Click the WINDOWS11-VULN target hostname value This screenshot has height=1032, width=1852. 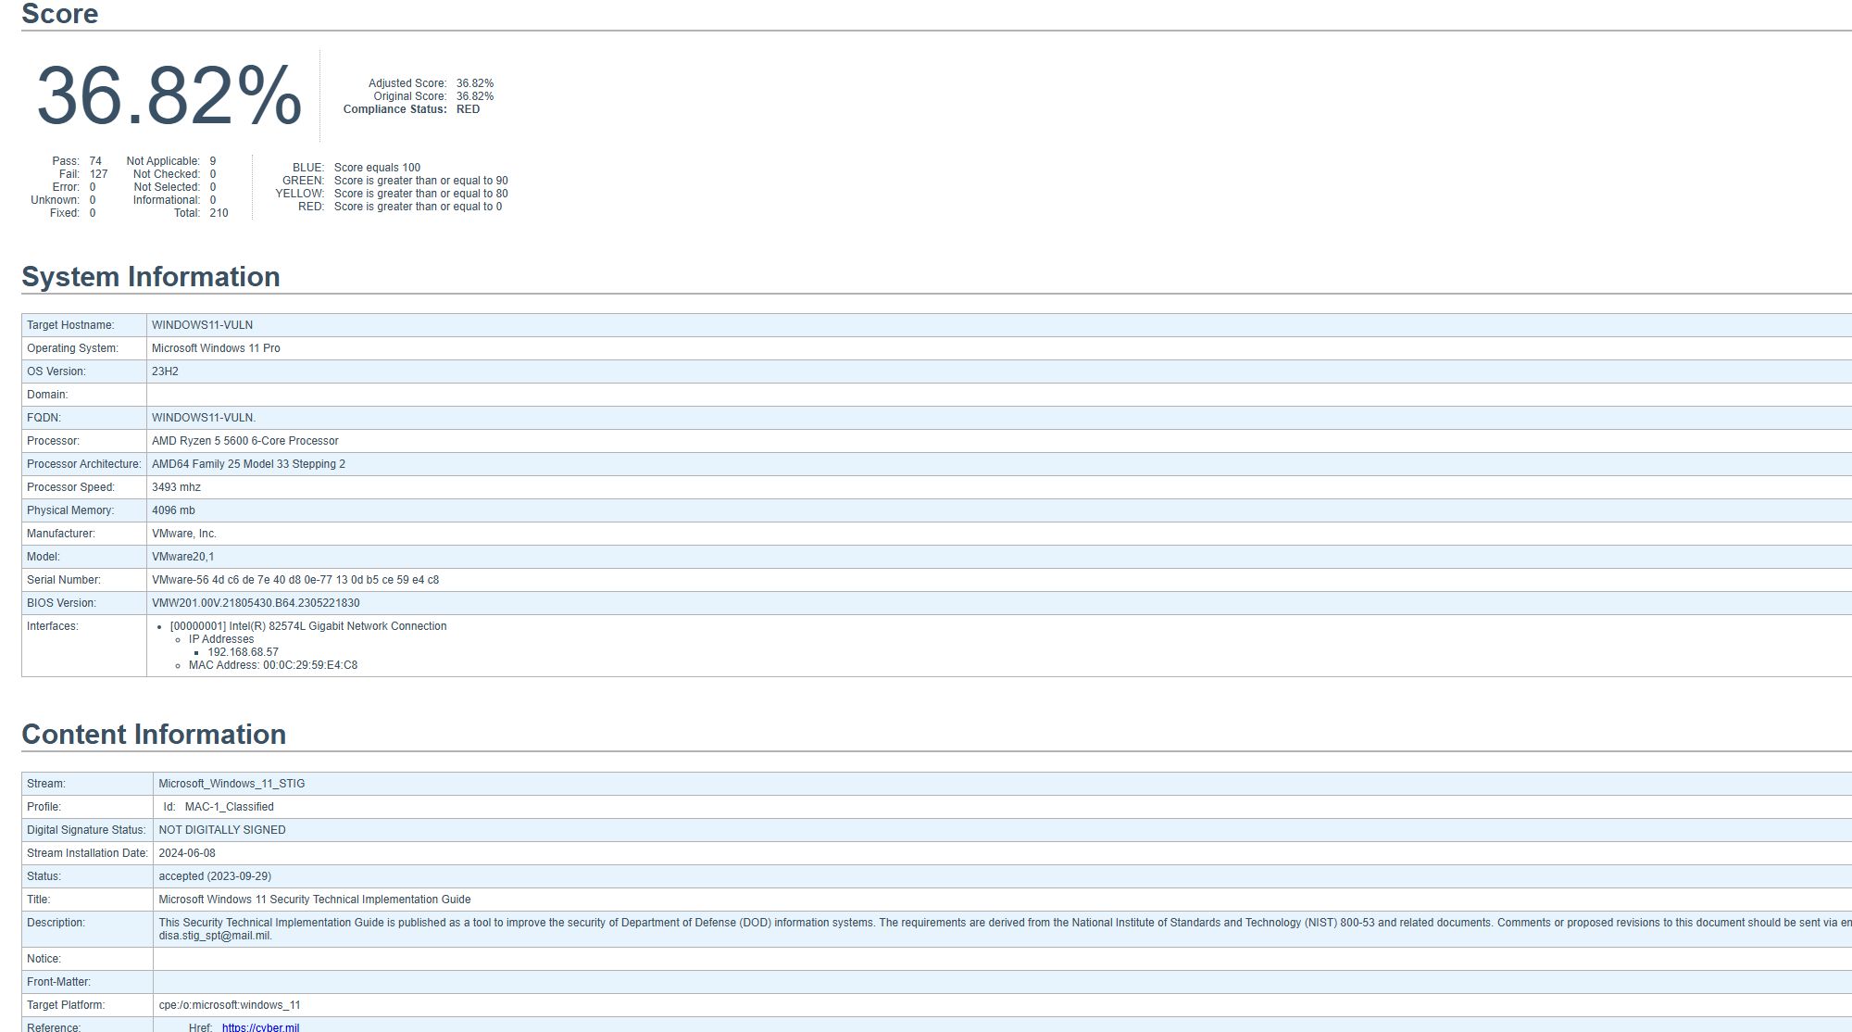[202, 325]
